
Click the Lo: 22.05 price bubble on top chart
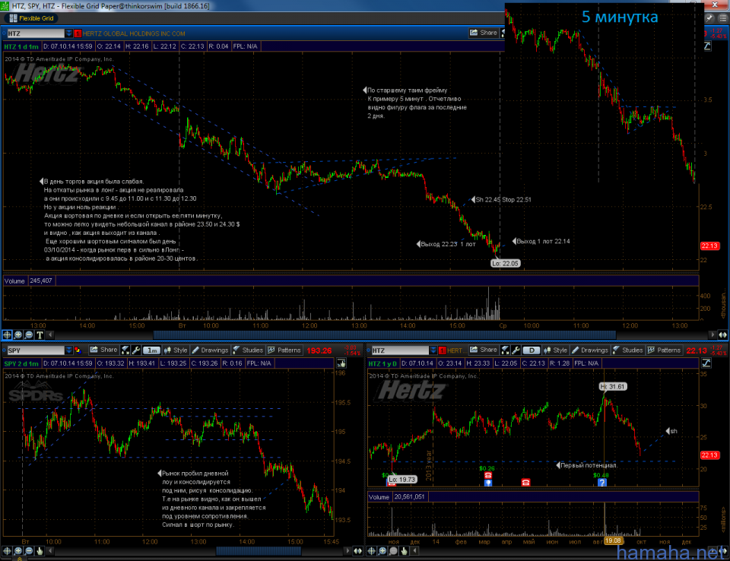(x=505, y=264)
